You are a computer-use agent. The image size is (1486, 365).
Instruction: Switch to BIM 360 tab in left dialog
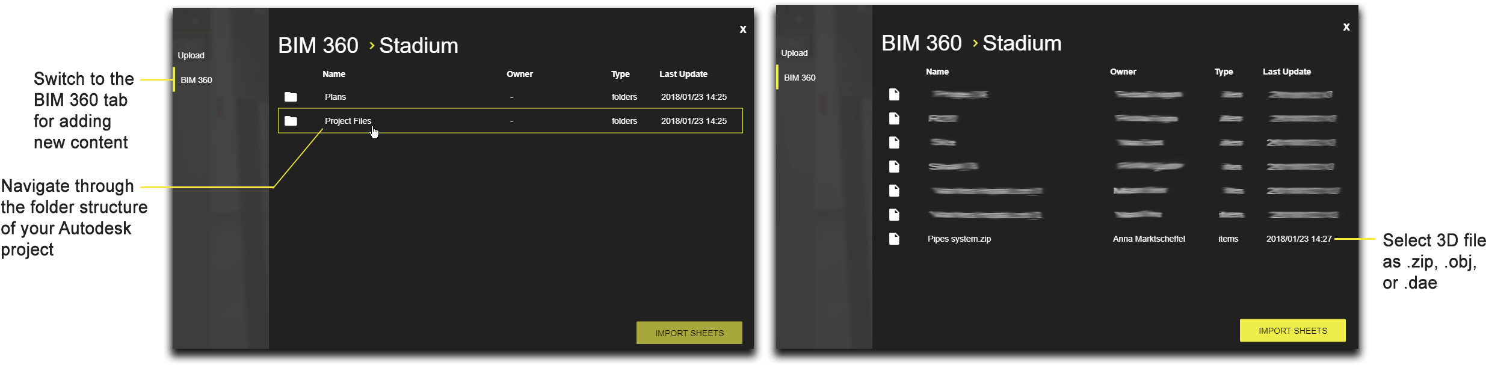(x=196, y=80)
